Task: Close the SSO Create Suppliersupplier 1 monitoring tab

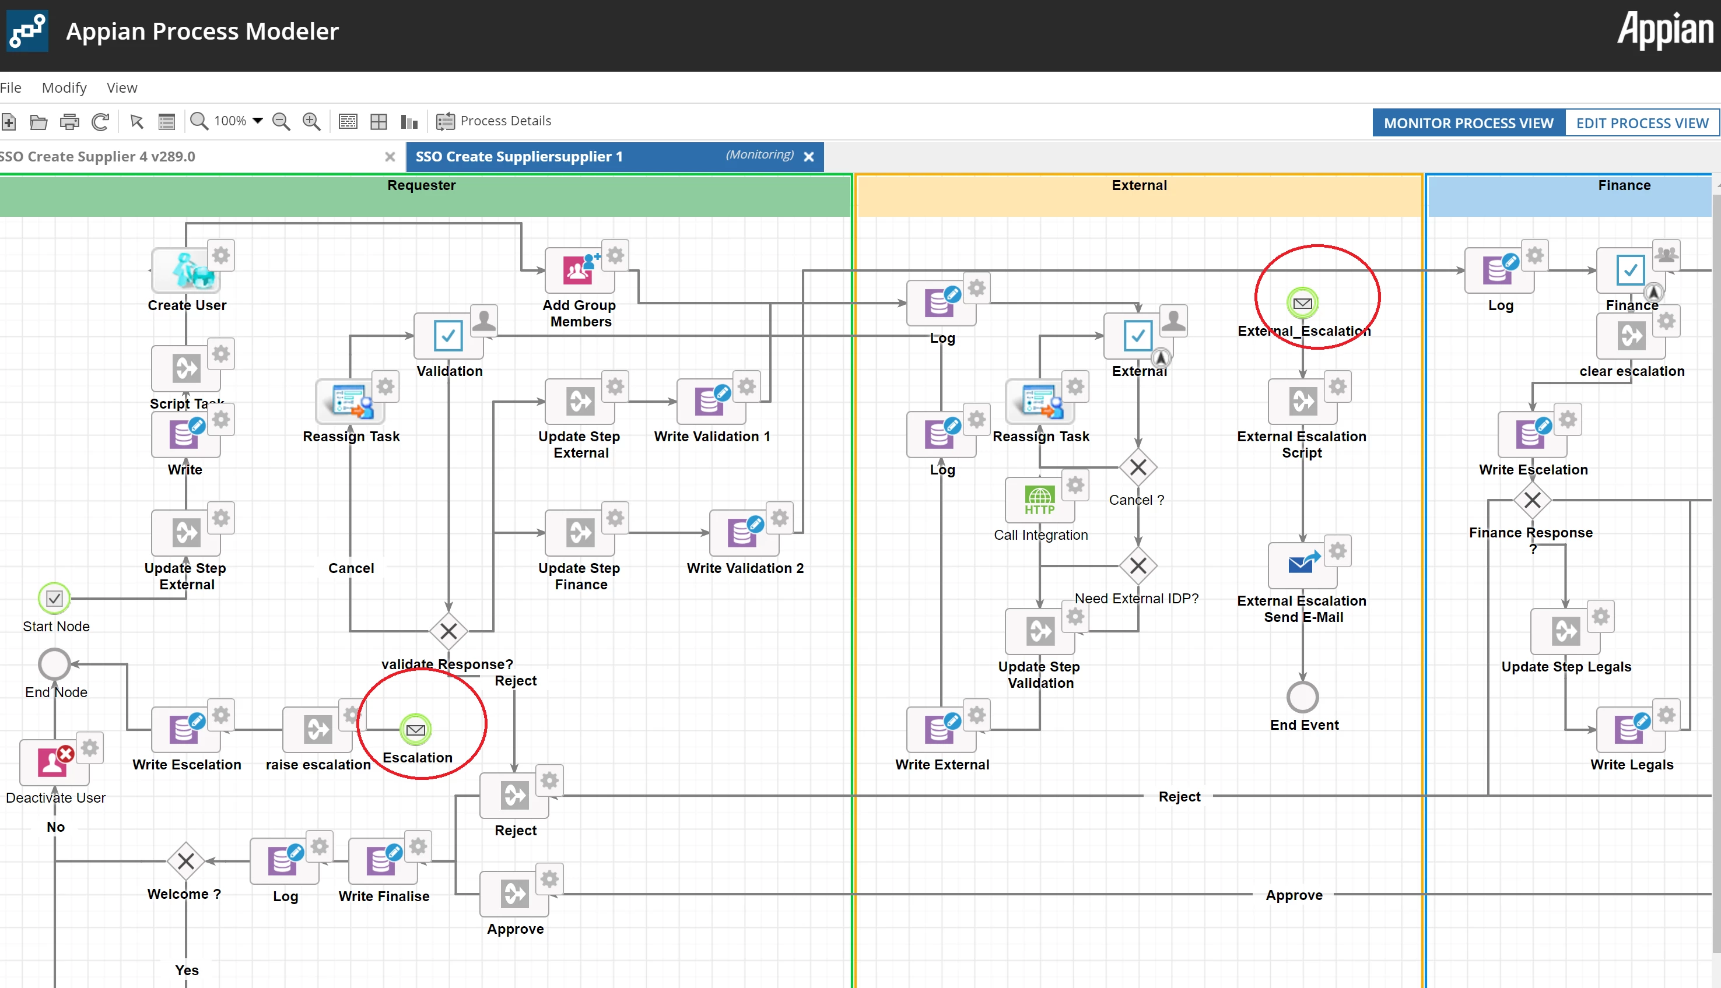Action: [x=808, y=157]
